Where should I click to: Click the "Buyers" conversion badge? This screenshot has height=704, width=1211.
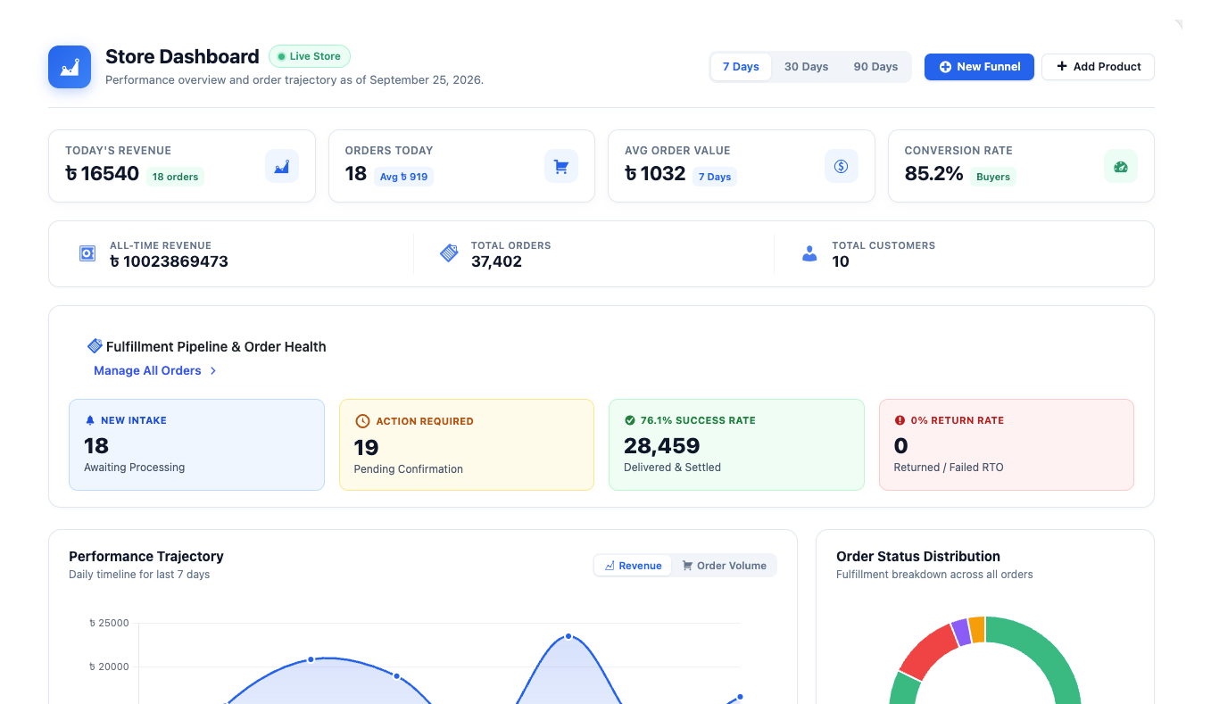[993, 177]
